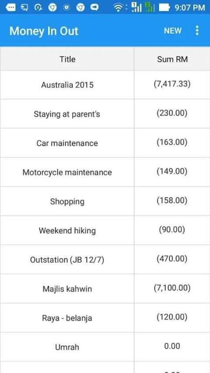Image resolution: width=210 pixels, height=373 pixels.
Task: Tap the NEW button in the header
Action: pyautogui.click(x=172, y=31)
